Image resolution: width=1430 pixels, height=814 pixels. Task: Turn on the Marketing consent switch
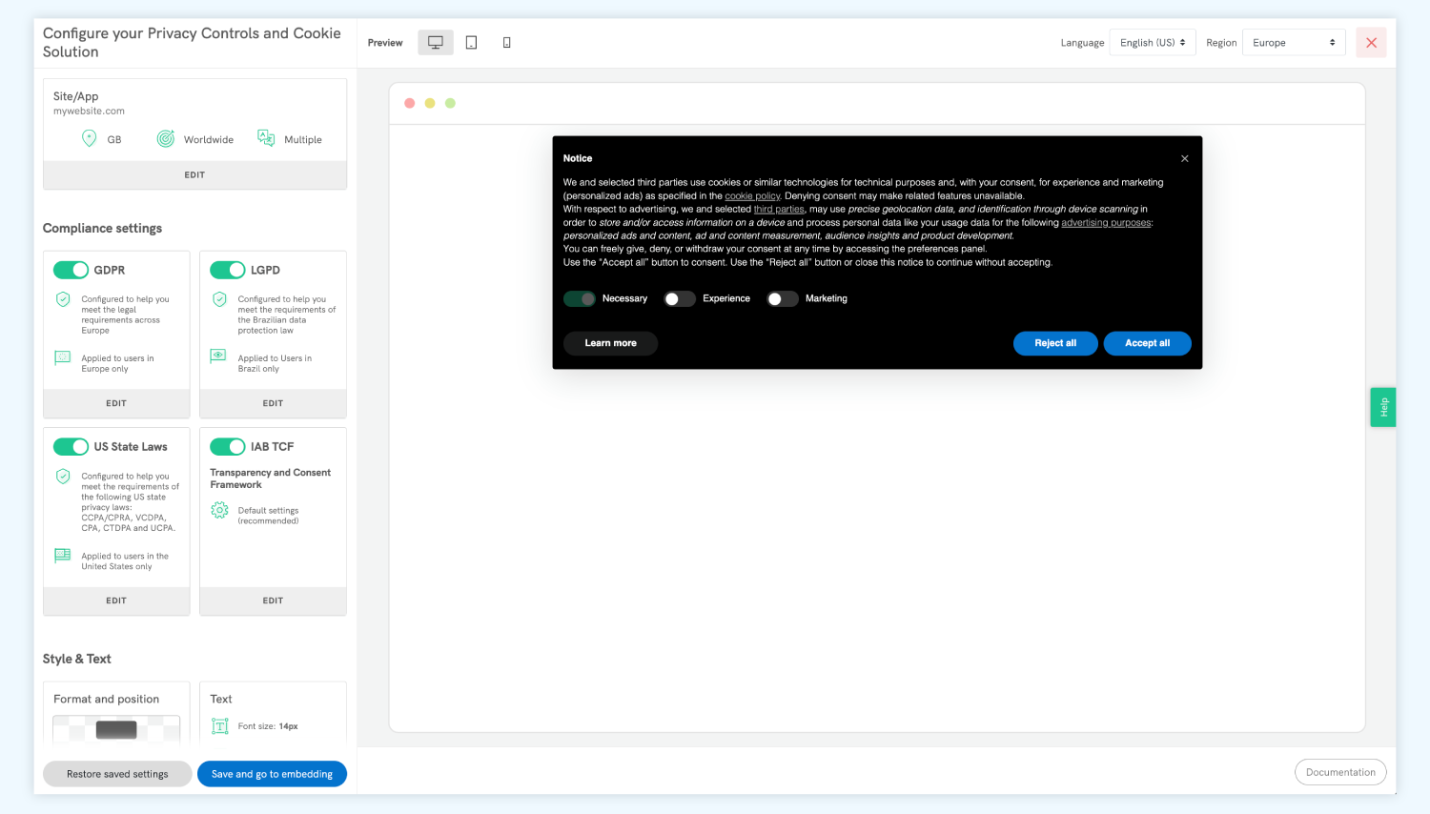[783, 298]
